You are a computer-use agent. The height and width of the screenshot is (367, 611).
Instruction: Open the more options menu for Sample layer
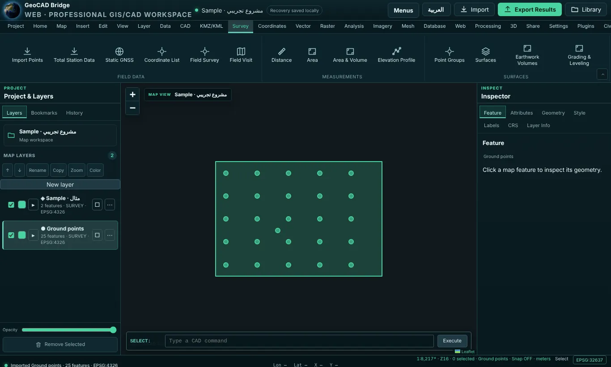pos(110,205)
